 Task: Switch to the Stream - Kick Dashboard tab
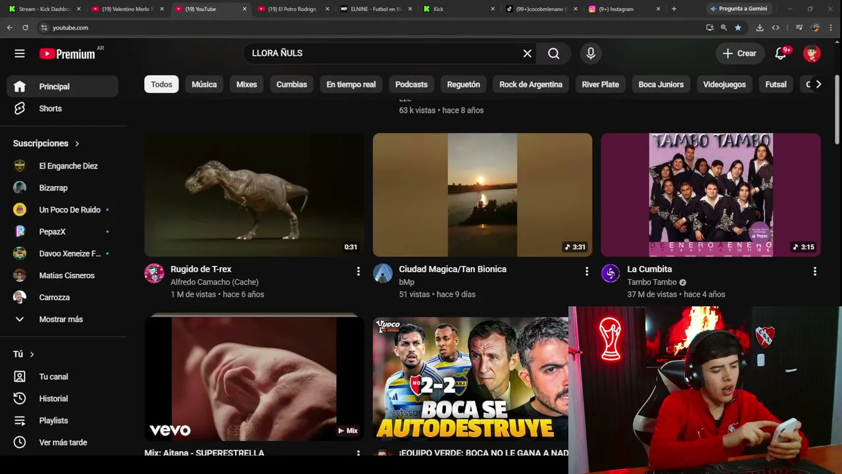[x=43, y=9]
